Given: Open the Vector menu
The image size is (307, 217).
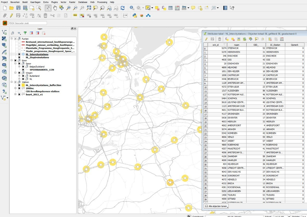Looking at the screenshot, I should click(63, 2).
